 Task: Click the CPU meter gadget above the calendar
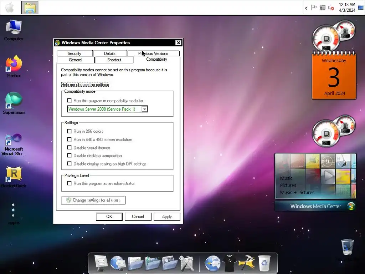coord(333,35)
